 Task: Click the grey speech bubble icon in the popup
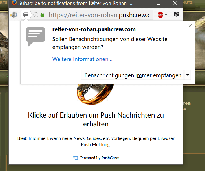[35, 36]
